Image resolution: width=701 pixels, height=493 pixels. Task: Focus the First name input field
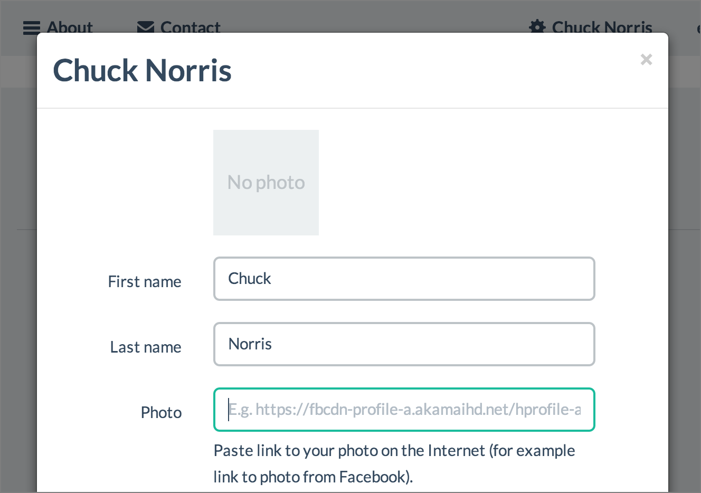pyautogui.click(x=404, y=279)
